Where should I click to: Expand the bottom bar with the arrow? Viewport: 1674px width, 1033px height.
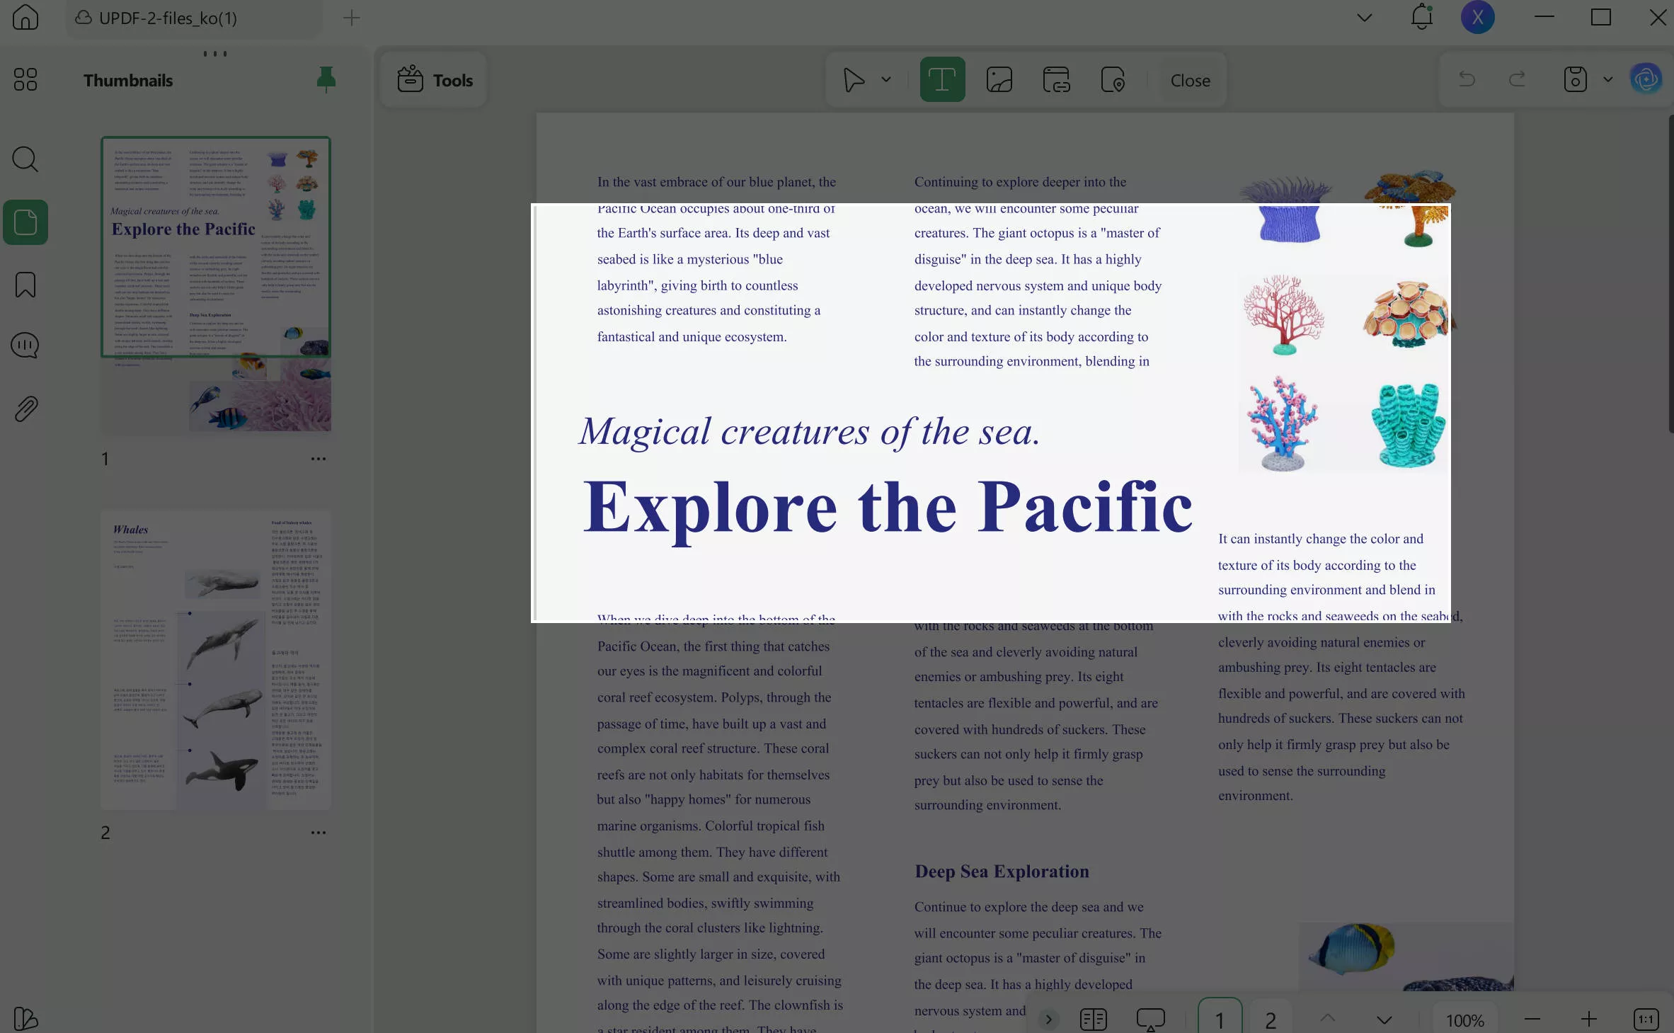pyautogui.click(x=1048, y=1019)
